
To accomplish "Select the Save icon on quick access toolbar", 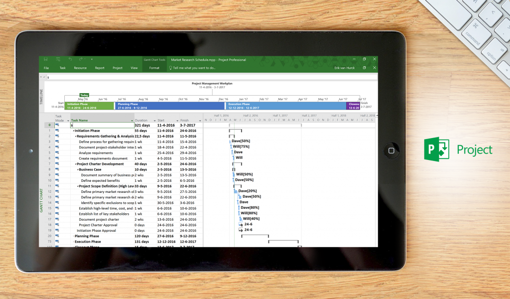I will coord(46,59).
